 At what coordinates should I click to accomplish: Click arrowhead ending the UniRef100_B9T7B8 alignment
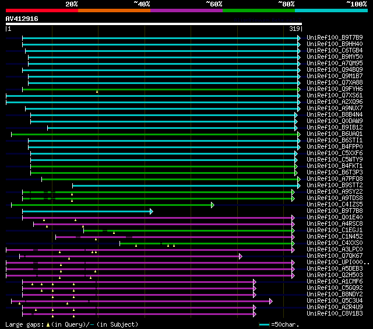[151, 211]
